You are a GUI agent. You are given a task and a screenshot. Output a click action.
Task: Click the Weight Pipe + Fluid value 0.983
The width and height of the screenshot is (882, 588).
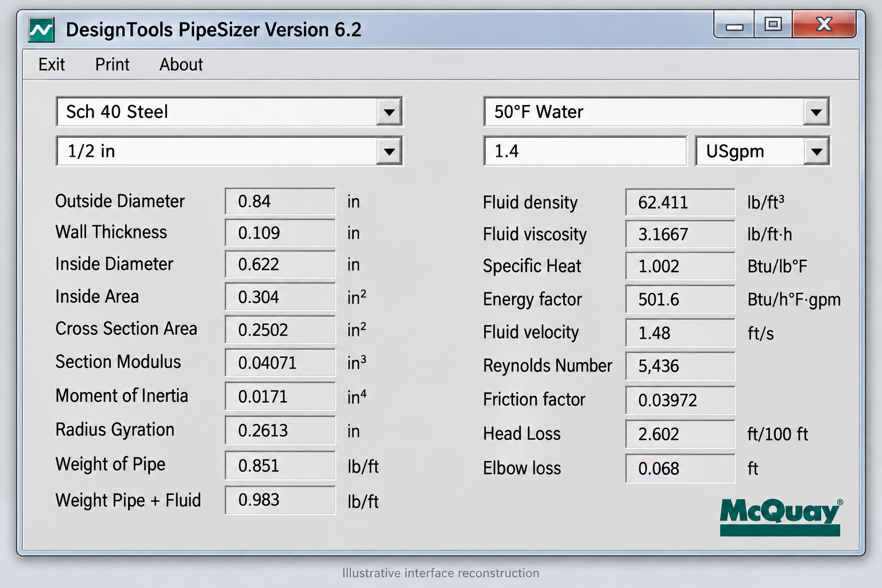click(x=280, y=500)
